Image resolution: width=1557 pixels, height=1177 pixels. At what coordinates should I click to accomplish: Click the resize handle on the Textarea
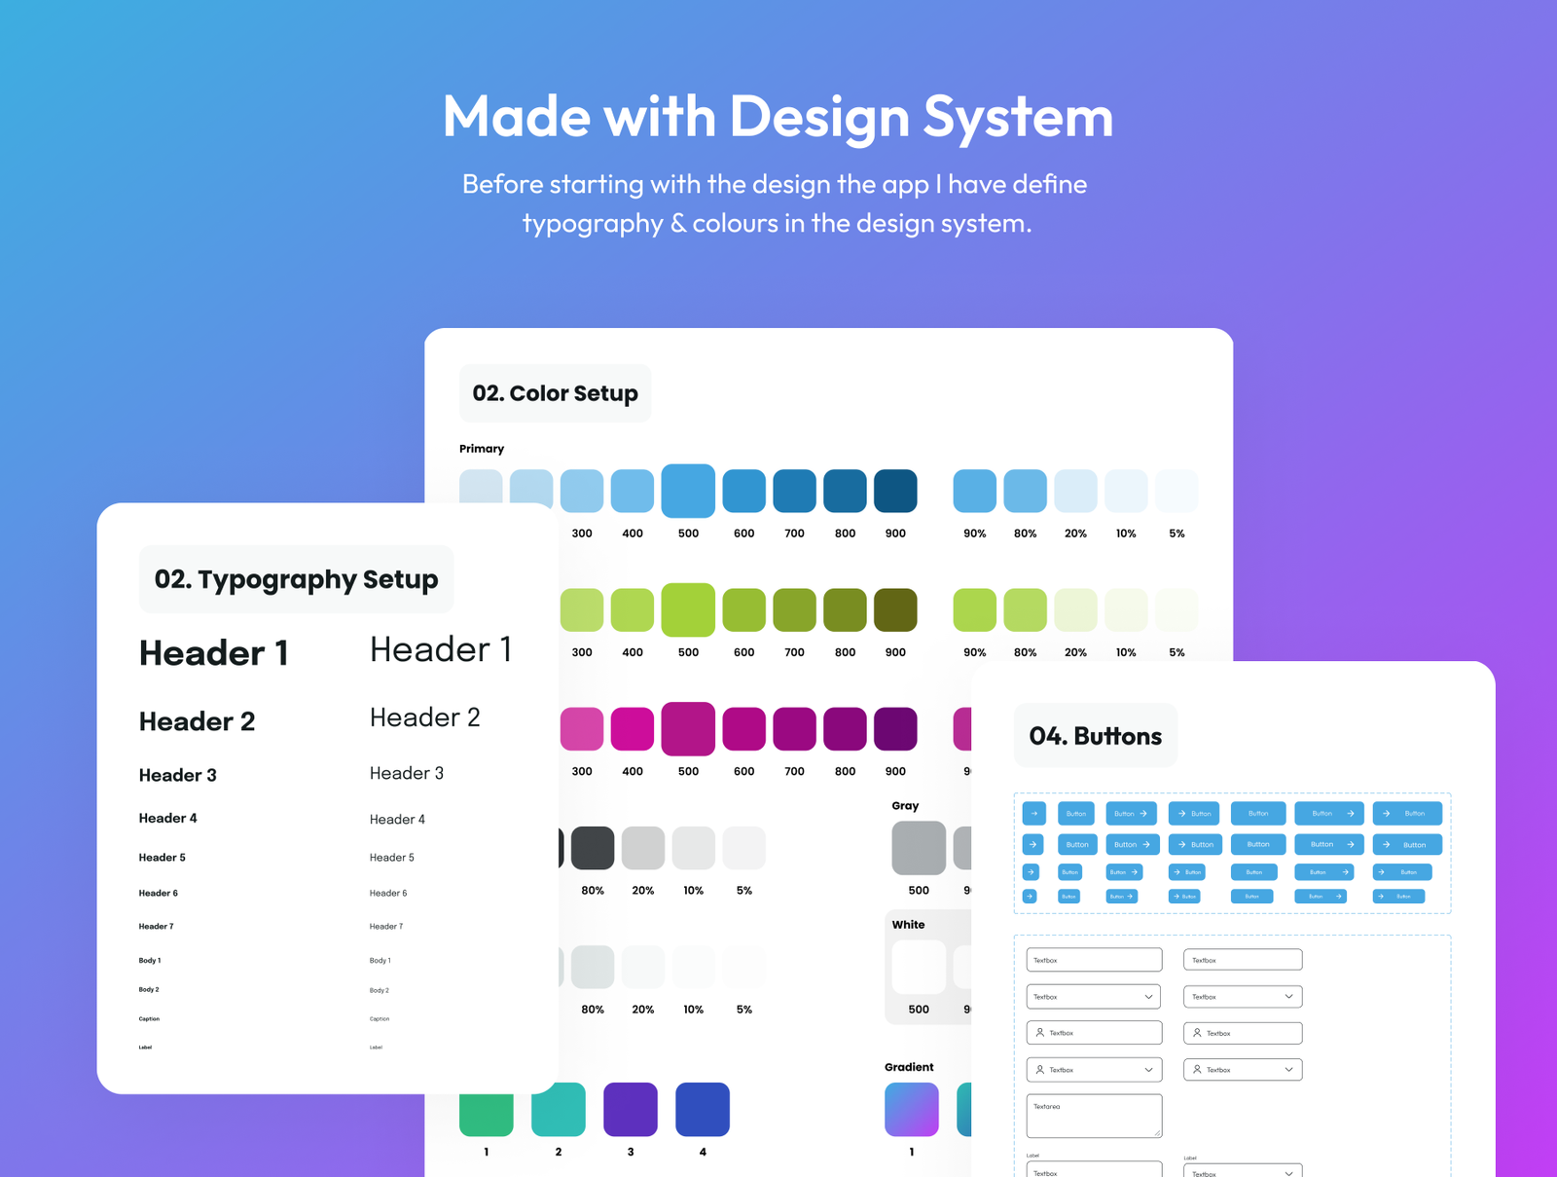tap(1156, 1132)
